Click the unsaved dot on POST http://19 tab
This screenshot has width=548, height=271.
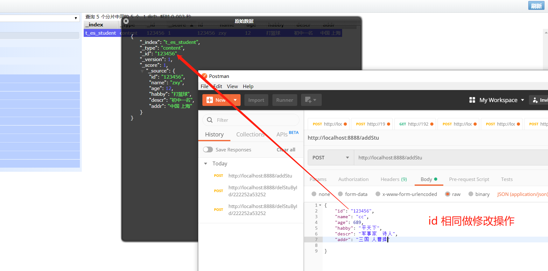389,124
